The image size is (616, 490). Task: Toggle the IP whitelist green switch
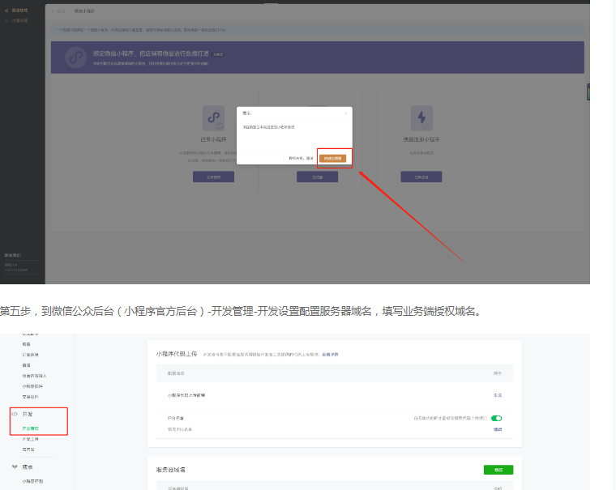point(496,418)
